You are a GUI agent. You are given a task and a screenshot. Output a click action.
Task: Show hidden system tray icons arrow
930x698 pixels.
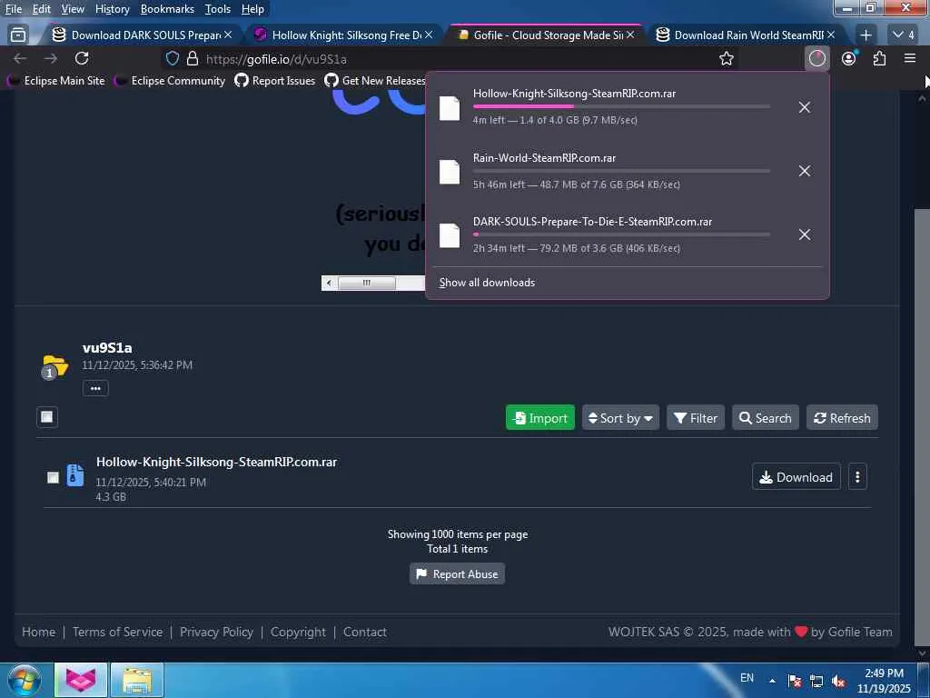click(x=772, y=681)
